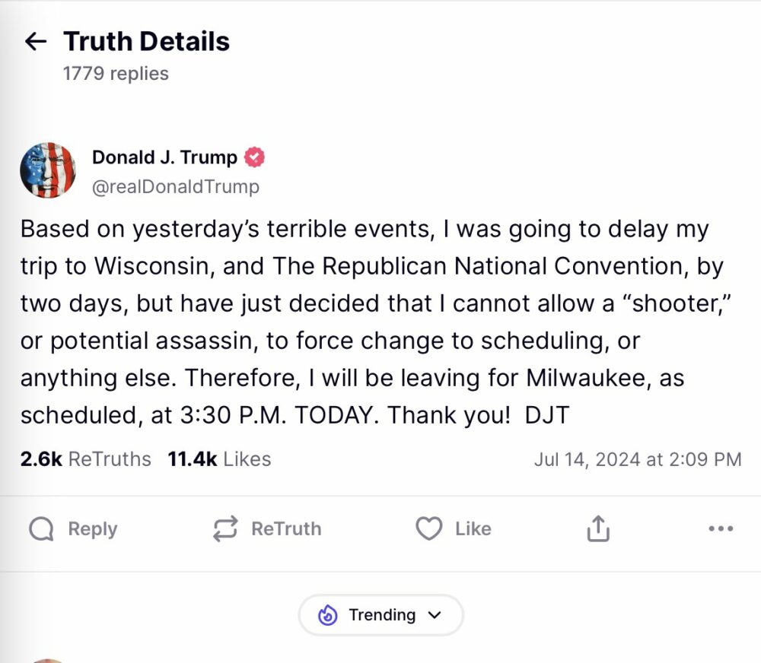Open the share upload icon

point(598,529)
